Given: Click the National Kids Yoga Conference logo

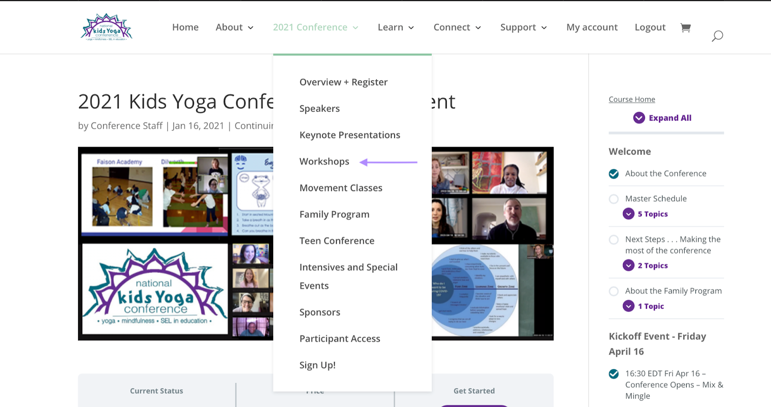Looking at the screenshot, I should [x=106, y=27].
